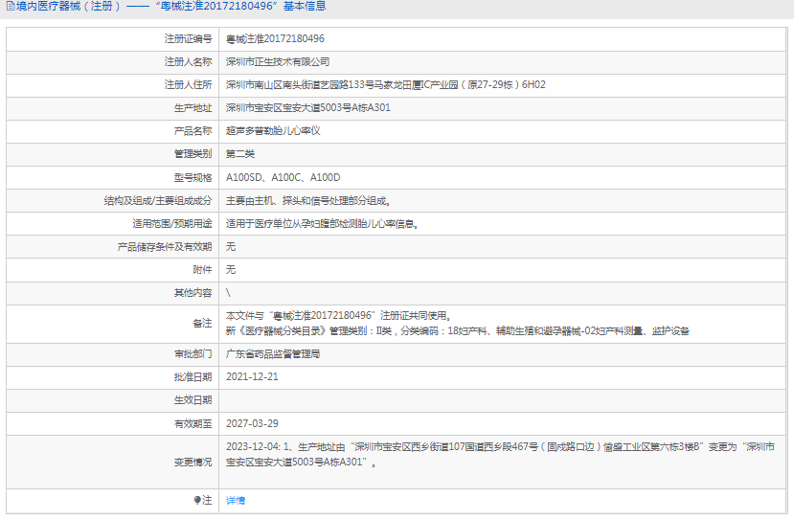Click the 附件 label

[202, 270]
